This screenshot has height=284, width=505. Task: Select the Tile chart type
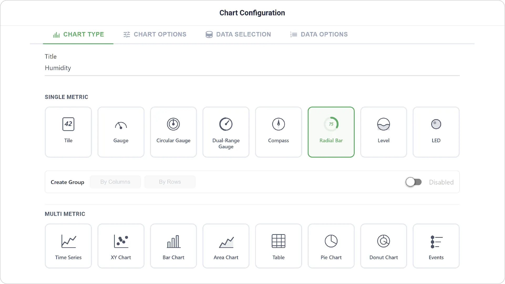pos(68,132)
